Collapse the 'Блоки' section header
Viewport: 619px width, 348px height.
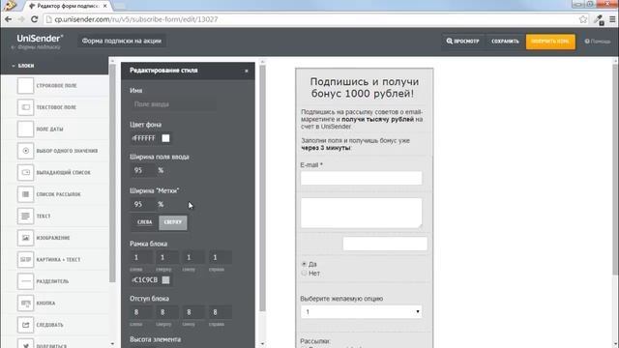point(23,66)
